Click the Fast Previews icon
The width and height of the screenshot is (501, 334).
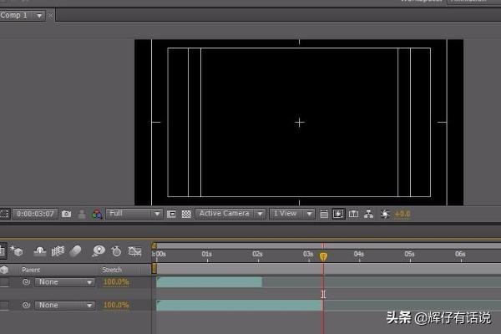338,214
